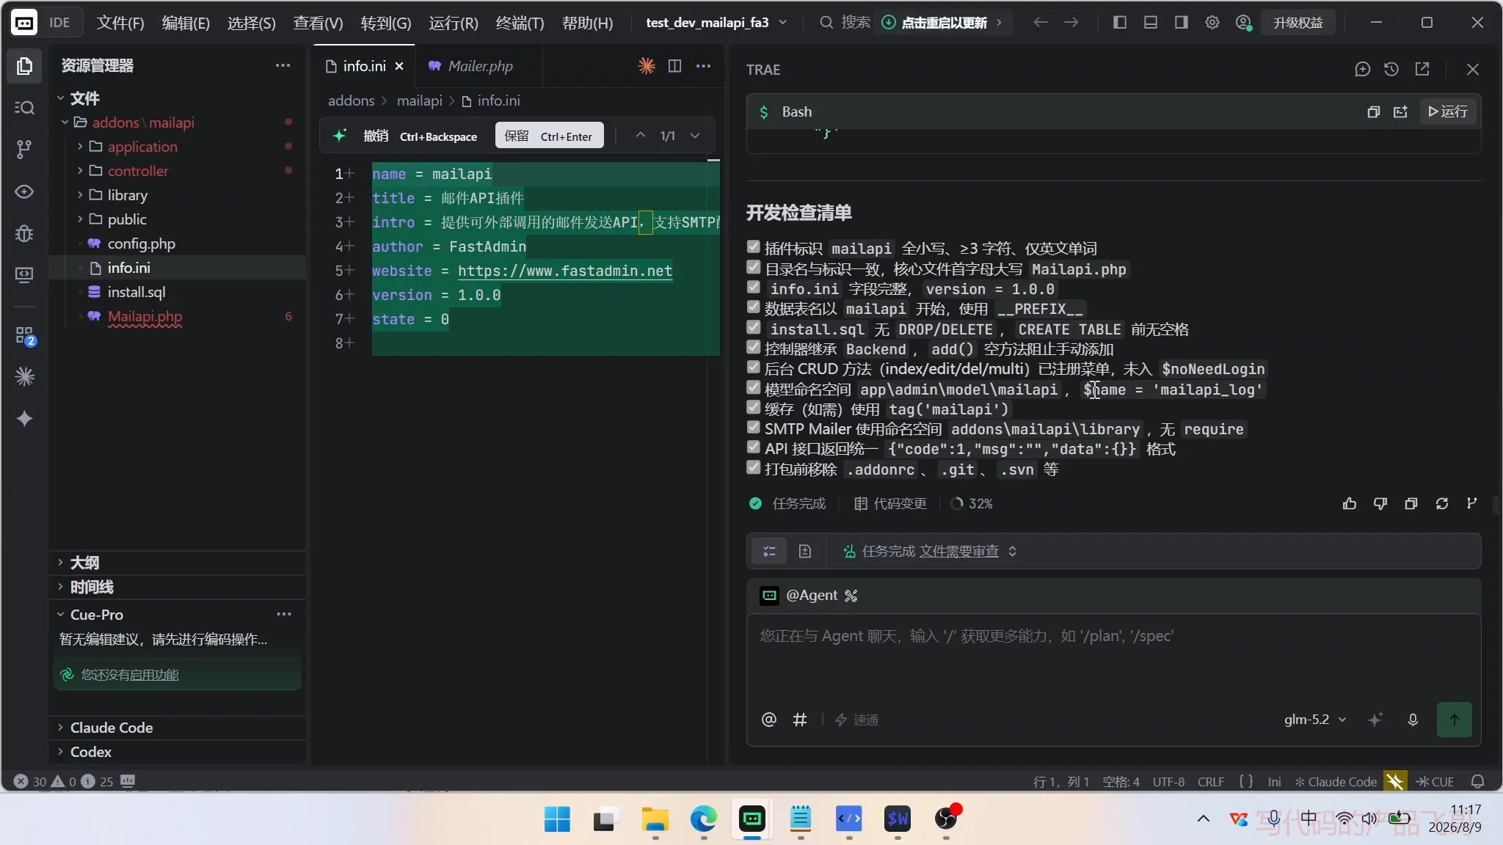
Task: Click the 保留 Ctrl+Enter button
Action: [549, 136]
